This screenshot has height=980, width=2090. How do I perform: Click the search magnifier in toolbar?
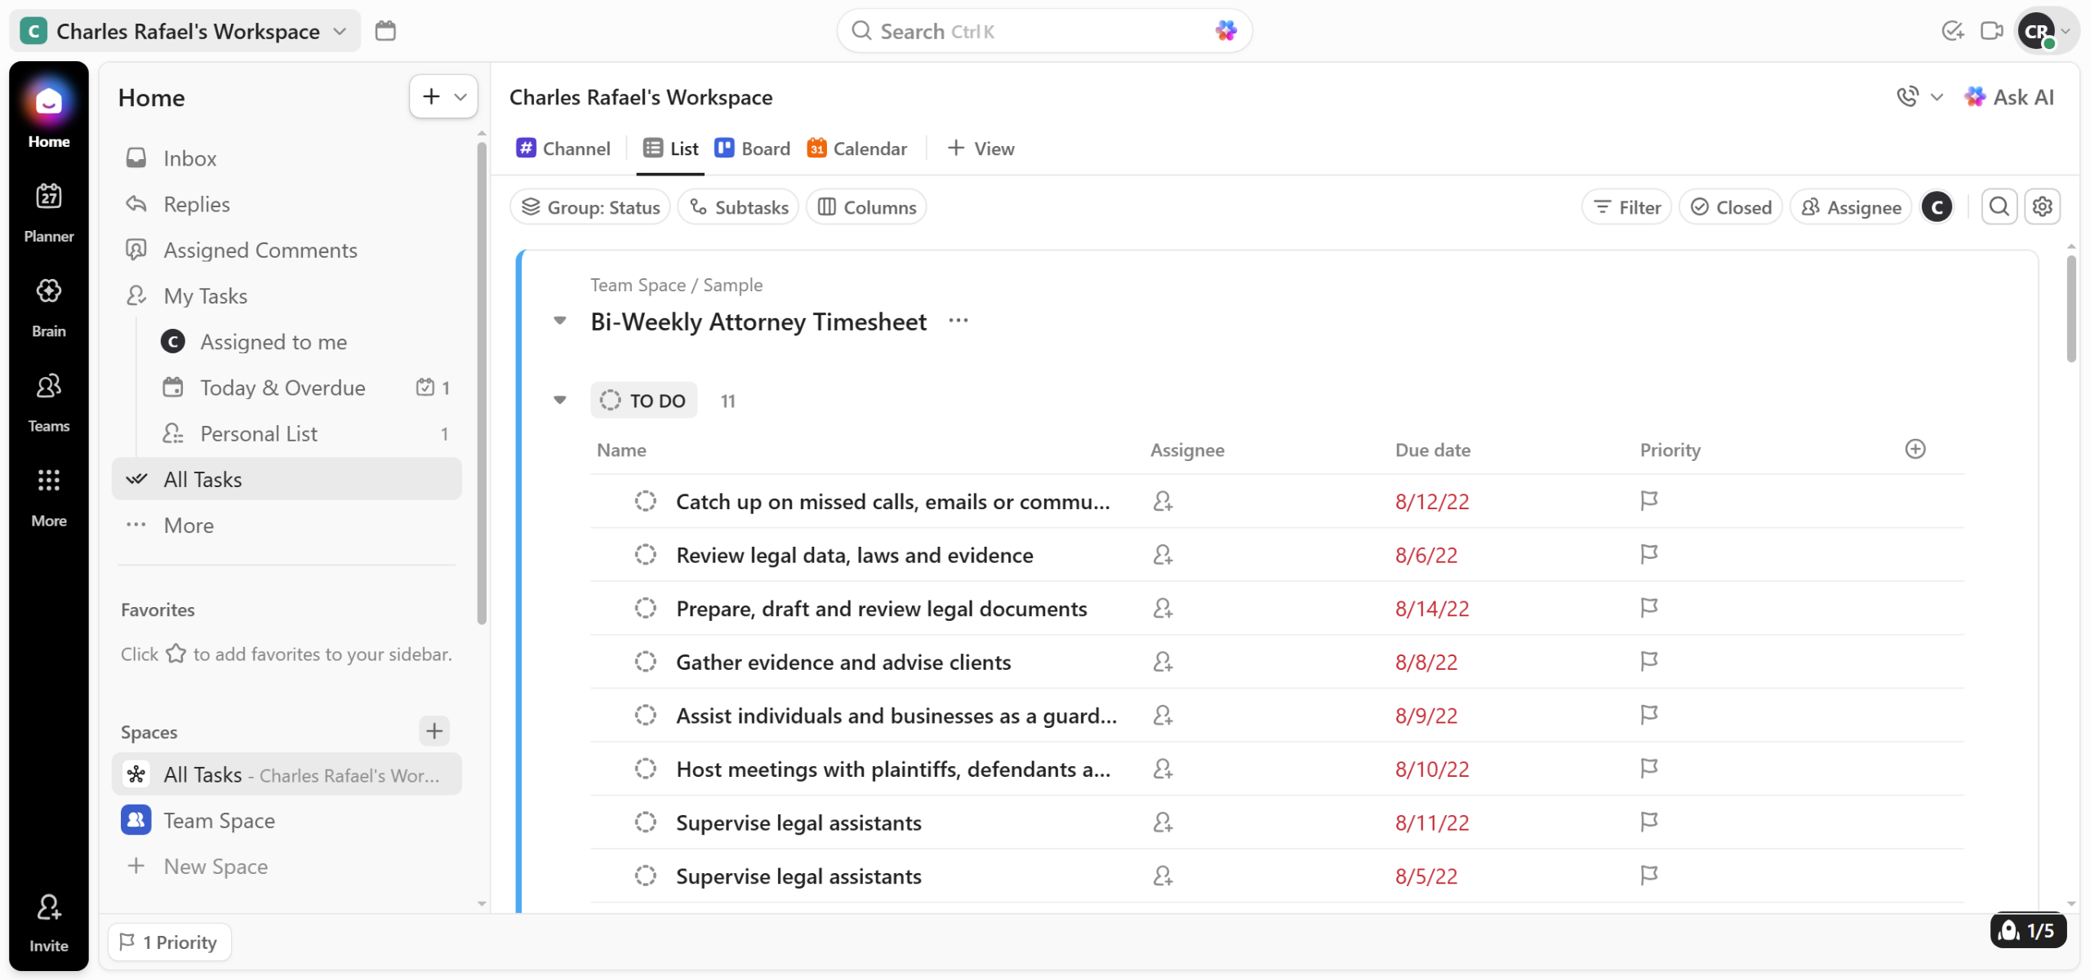pyautogui.click(x=1999, y=207)
